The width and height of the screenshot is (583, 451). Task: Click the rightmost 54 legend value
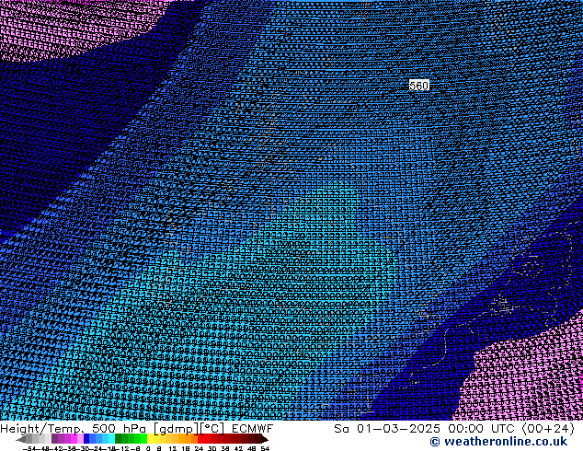[x=265, y=448]
